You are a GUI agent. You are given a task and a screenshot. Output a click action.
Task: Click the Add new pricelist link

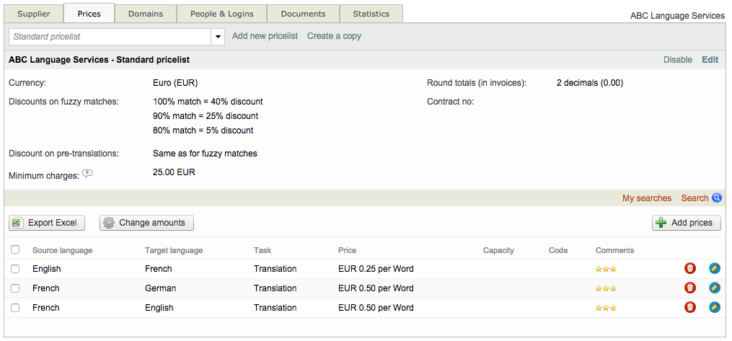tap(265, 36)
